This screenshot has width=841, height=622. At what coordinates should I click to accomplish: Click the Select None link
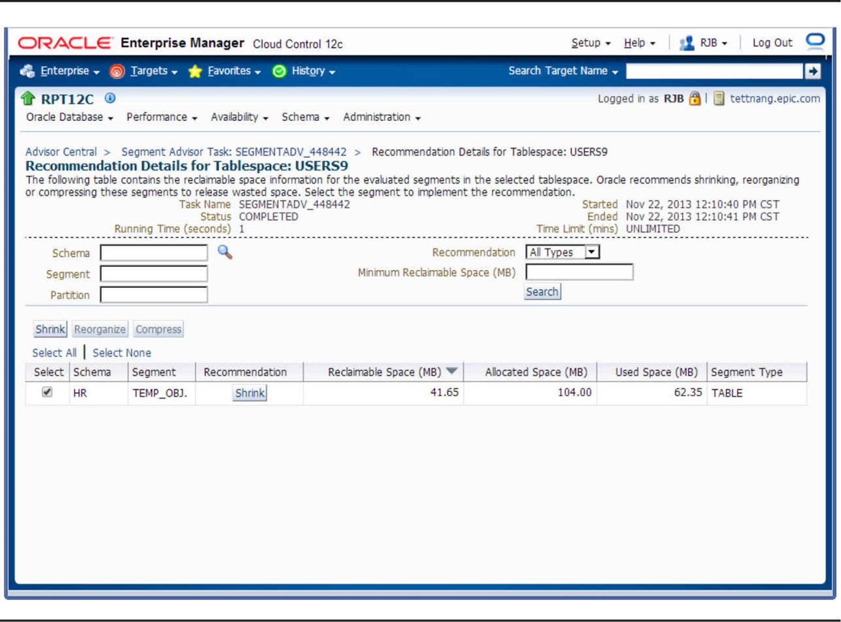tap(122, 353)
